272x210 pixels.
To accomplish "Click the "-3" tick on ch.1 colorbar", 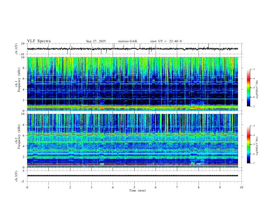I will coord(253,69).
